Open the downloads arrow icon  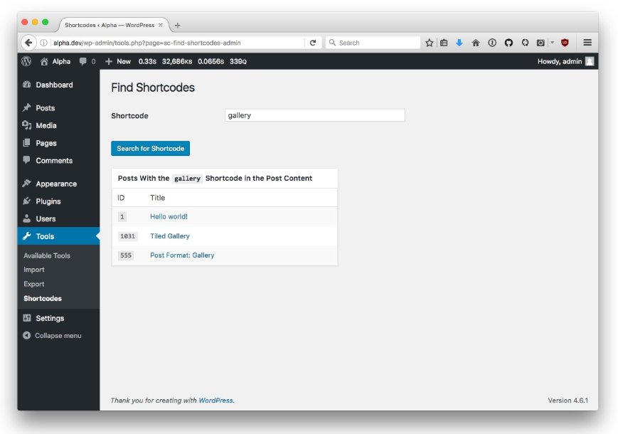click(459, 43)
